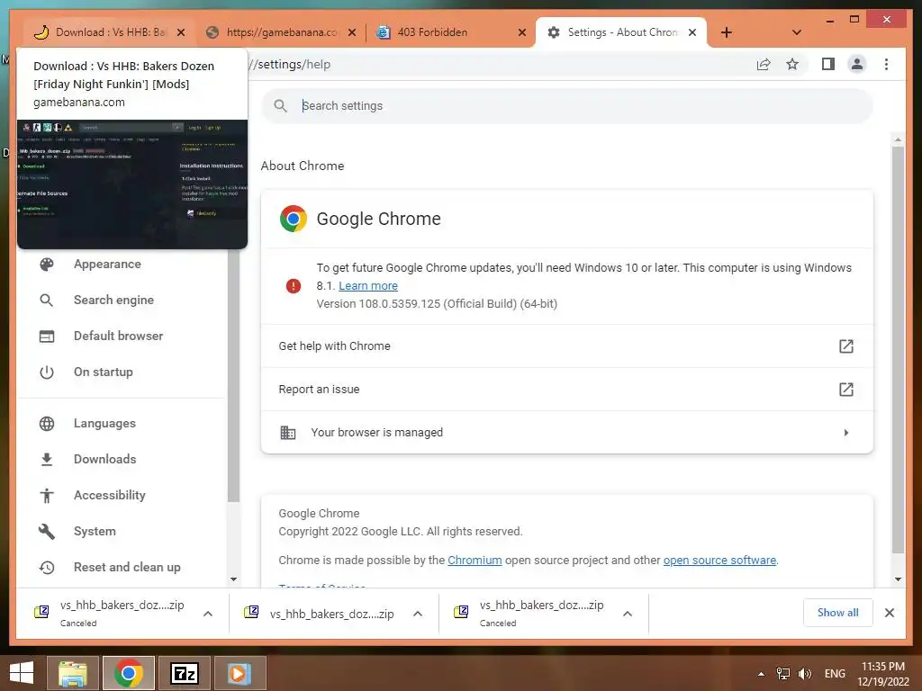Screen dimensions: 922x691
Task: Open 7-Zip from the taskbar
Action: point(184,673)
